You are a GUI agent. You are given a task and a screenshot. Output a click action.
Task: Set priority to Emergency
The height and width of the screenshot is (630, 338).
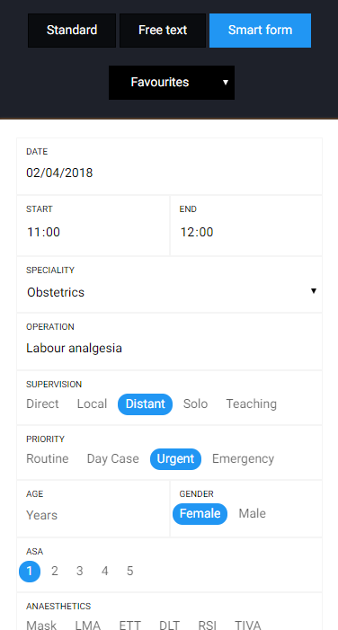(243, 459)
